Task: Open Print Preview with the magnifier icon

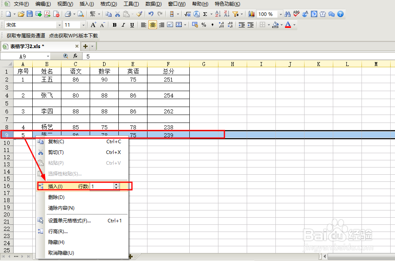Action: (x=81, y=14)
